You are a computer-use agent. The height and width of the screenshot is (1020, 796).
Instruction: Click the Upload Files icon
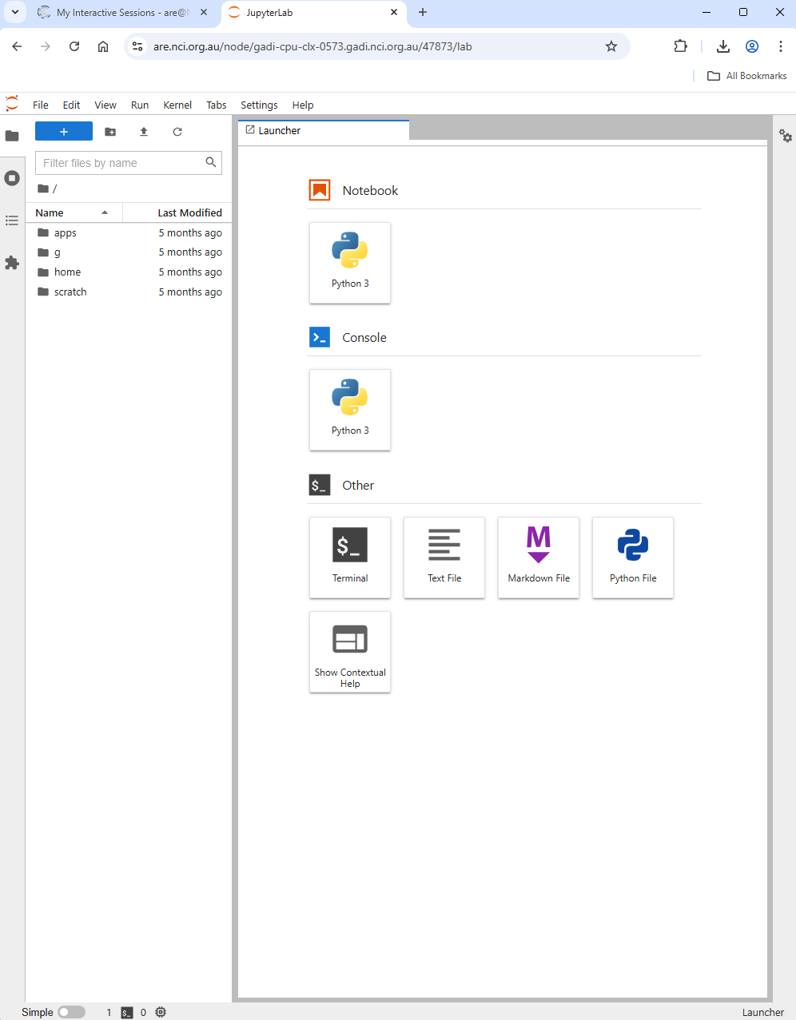click(144, 132)
